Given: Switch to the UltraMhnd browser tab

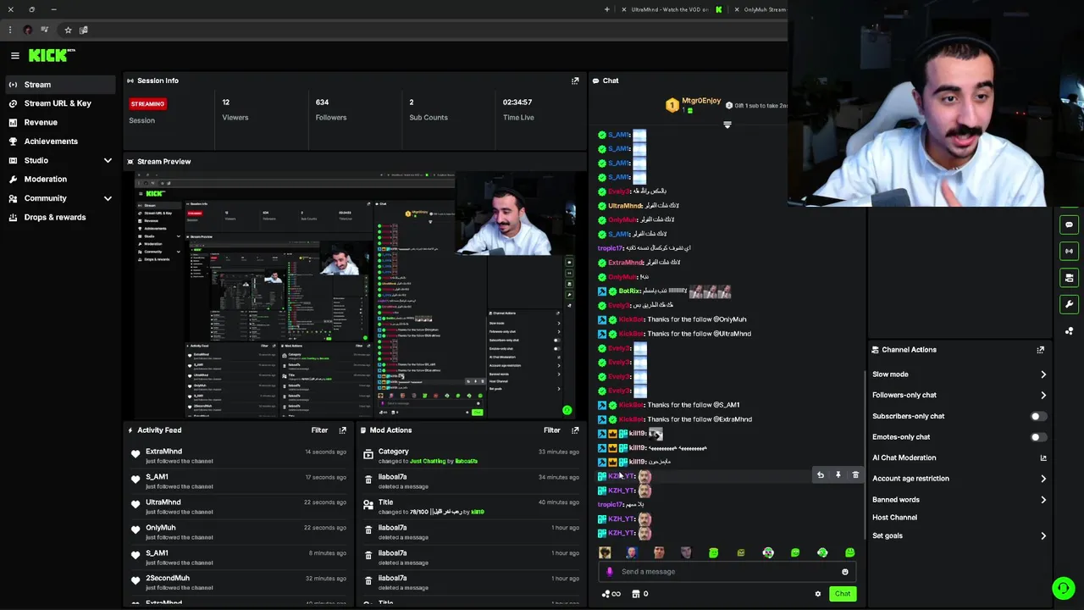Looking at the screenshot, I should coord(669,9).
